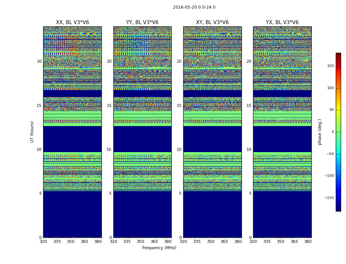Screen dimensions: 346x264
Task: Click the 10 hour tick beside XY plot
Action: tap(179, 149)
